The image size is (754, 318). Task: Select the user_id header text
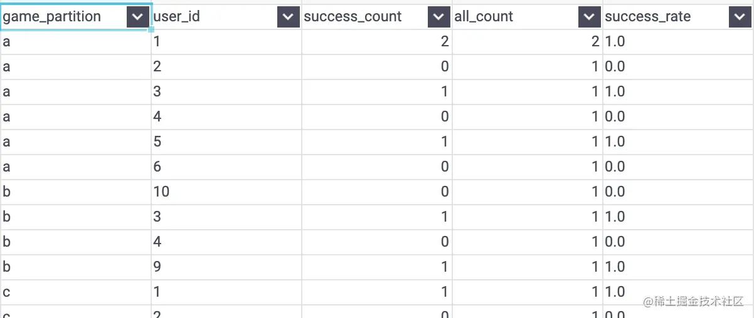tap(177, 17)
